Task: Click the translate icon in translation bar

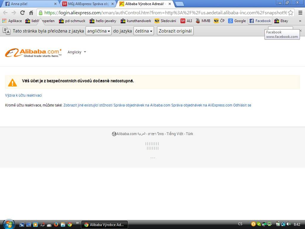Action: click(x=7, y=31)
